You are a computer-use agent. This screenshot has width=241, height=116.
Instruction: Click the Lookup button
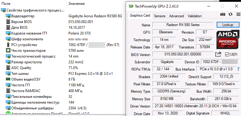(228, 25)
